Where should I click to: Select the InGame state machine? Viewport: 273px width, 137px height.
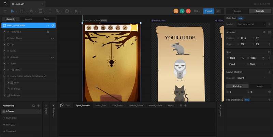(21, 111)
